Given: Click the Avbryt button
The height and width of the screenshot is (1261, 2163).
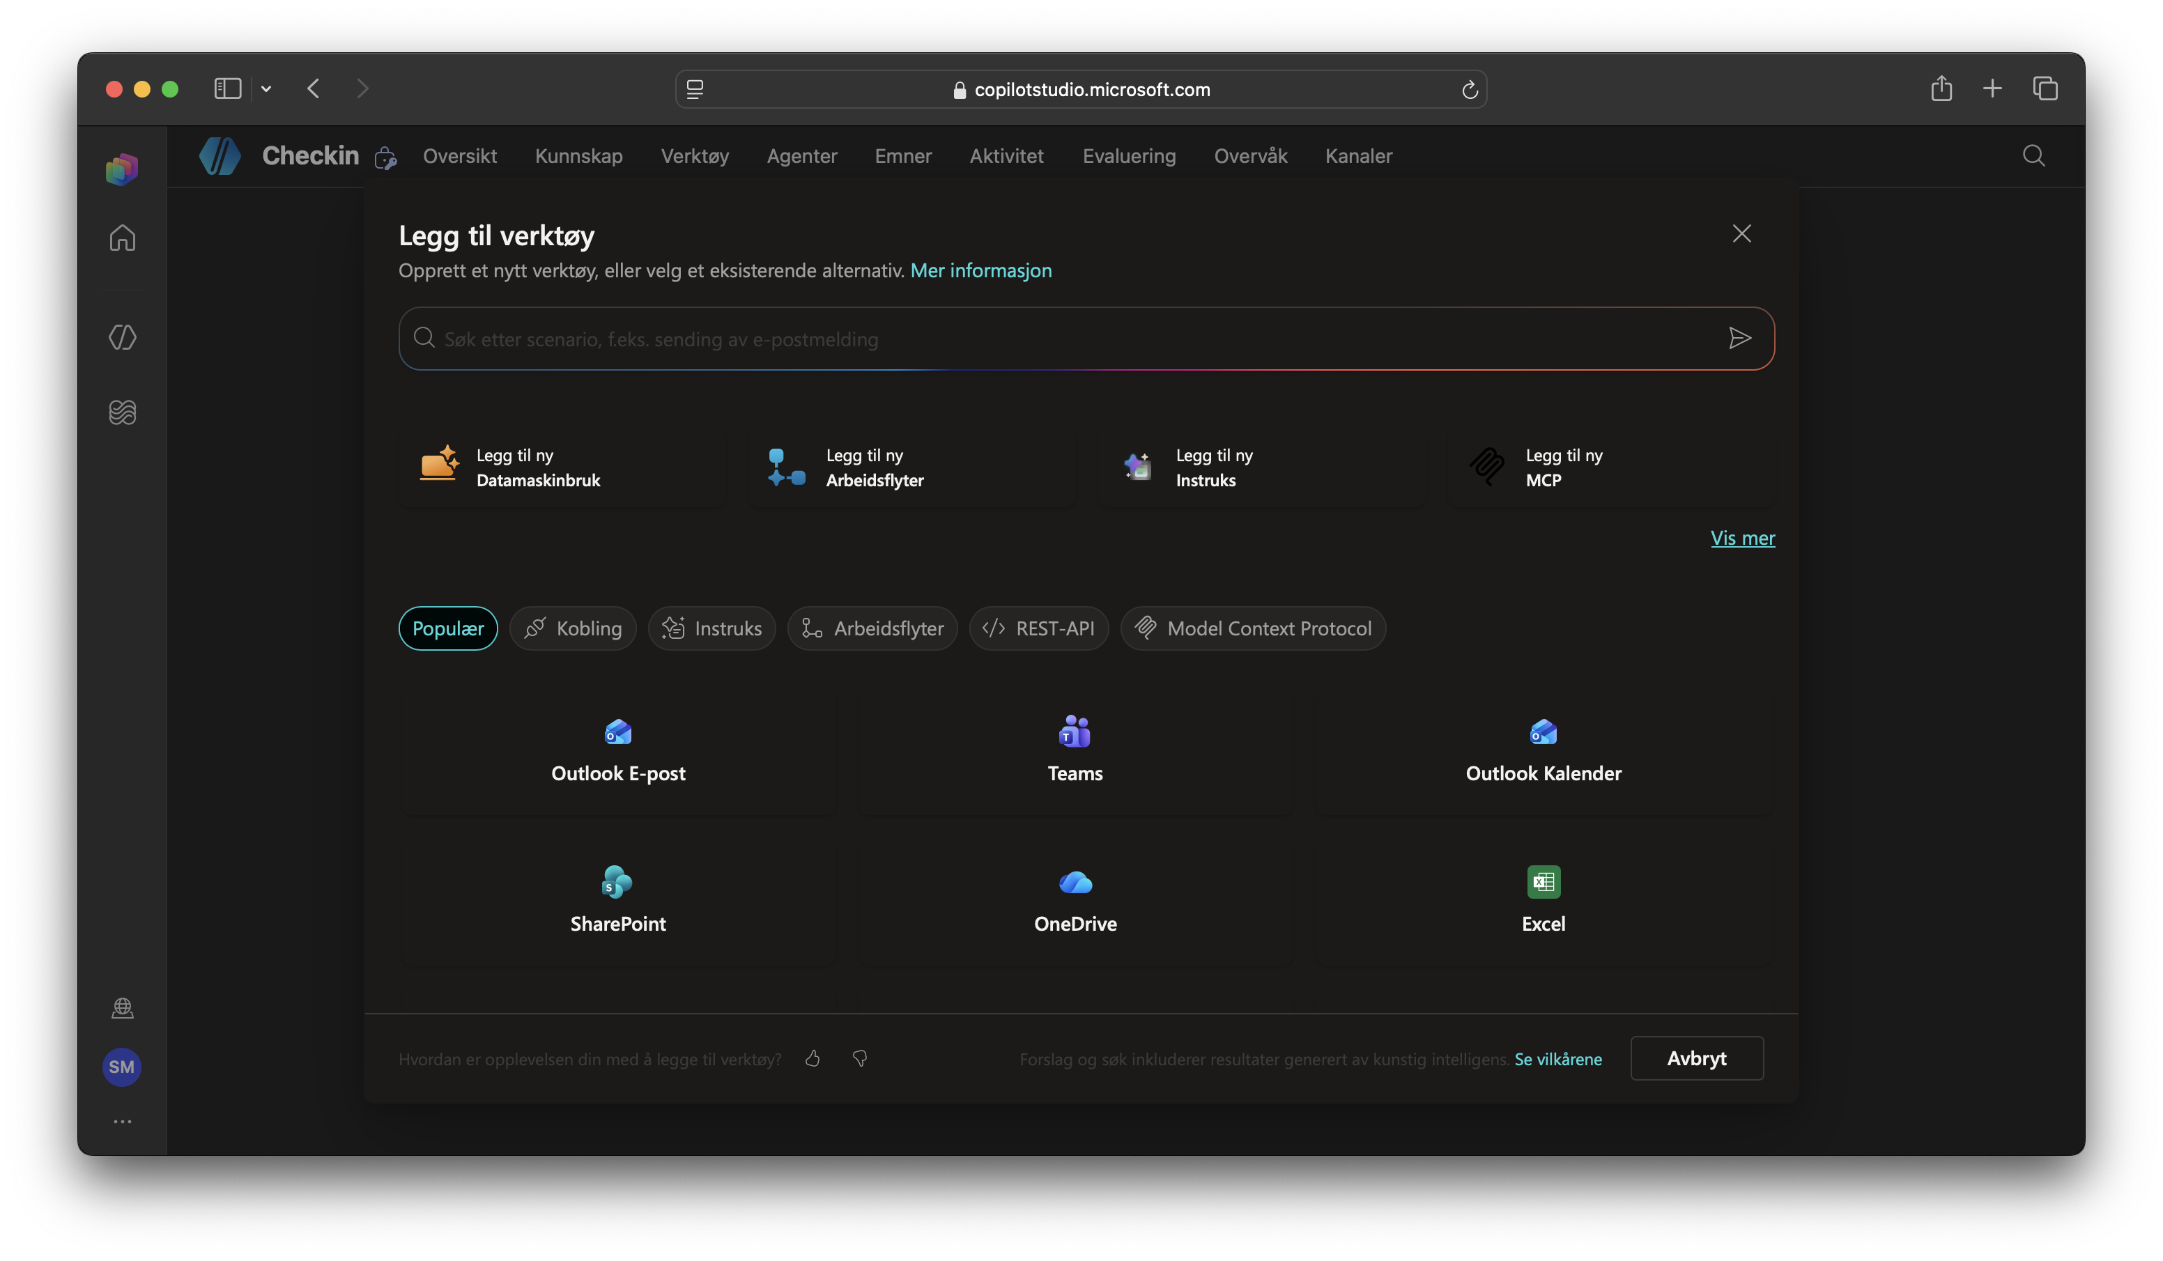Looking at the screenshot, I should point(1697,1058).
